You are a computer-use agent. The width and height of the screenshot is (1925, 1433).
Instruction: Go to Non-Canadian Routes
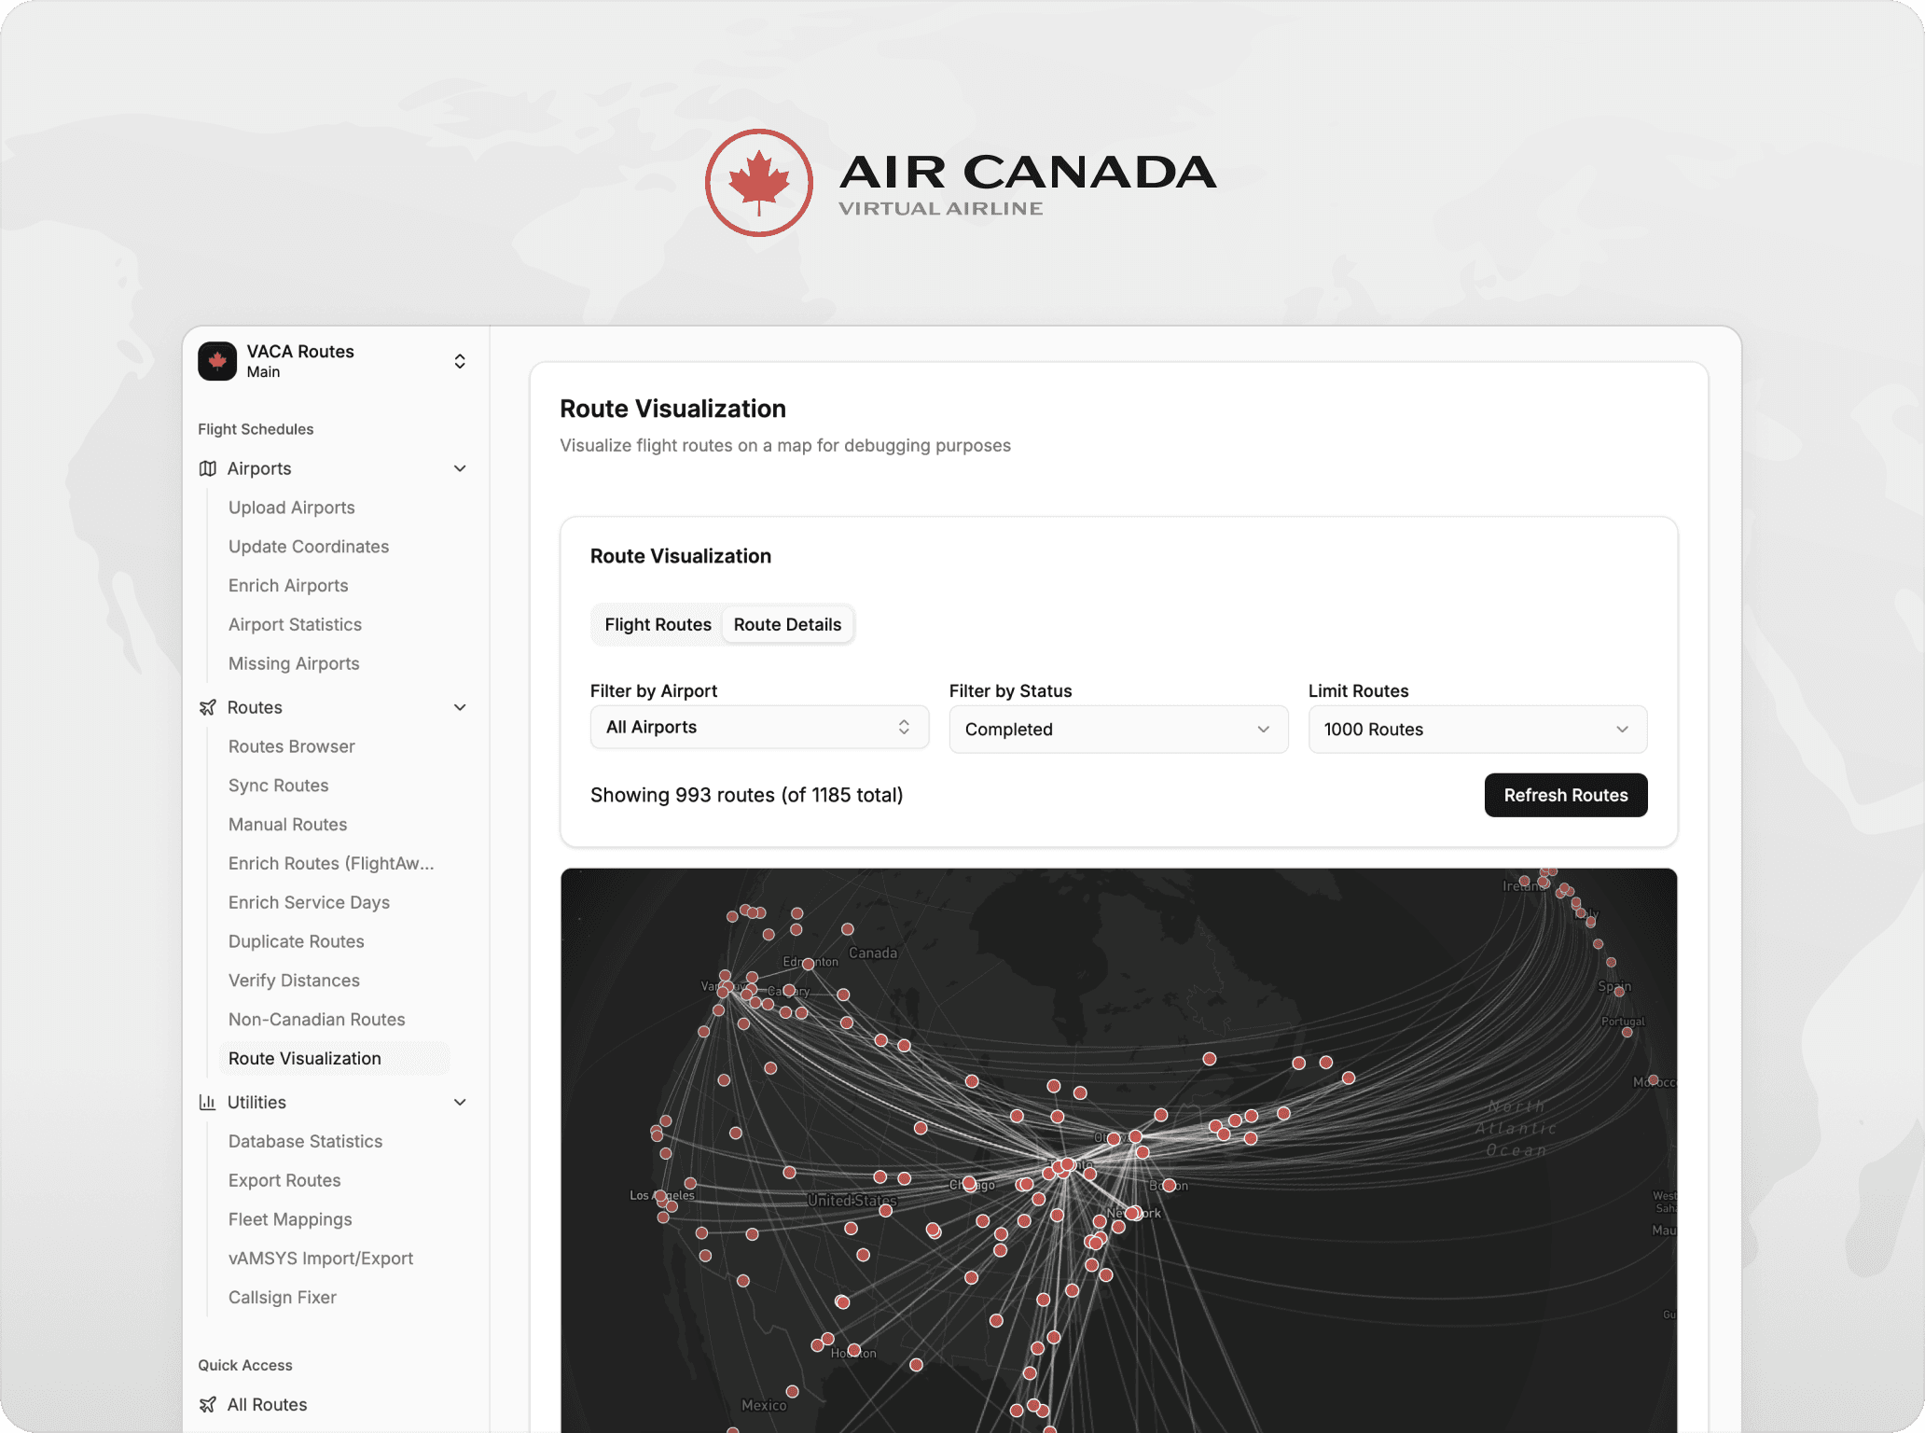pyautogui.click(x=317, y=1020)
